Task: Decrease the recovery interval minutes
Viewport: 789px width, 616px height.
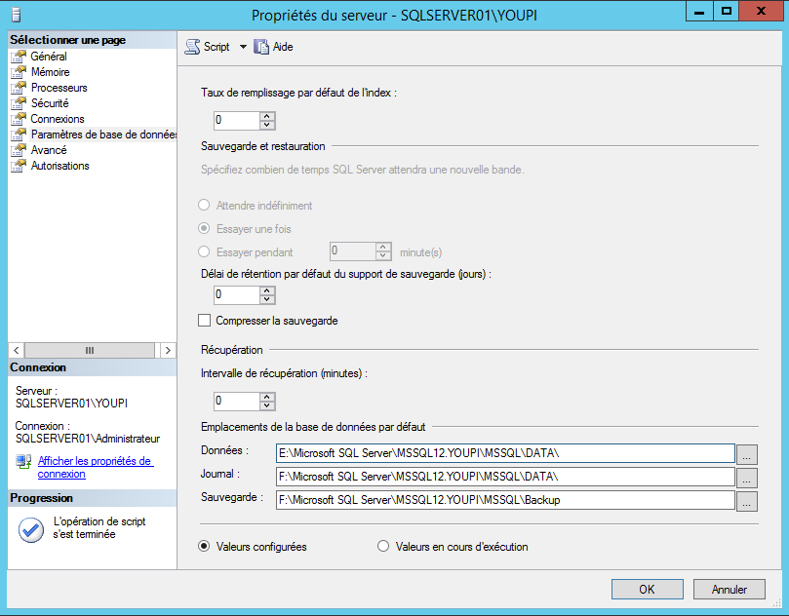Action: [267, 405]
